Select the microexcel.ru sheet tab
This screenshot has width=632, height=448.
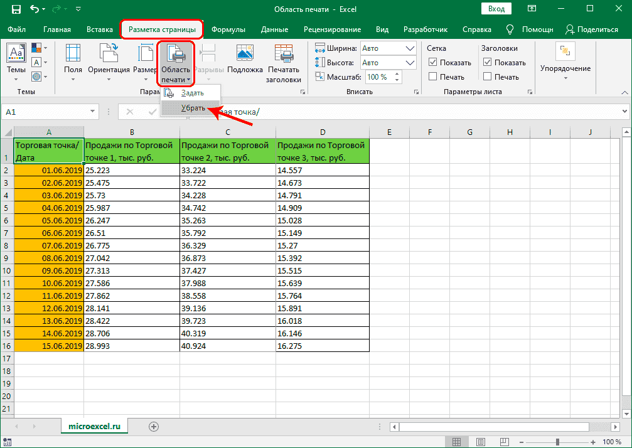click(x=94, y=426)
